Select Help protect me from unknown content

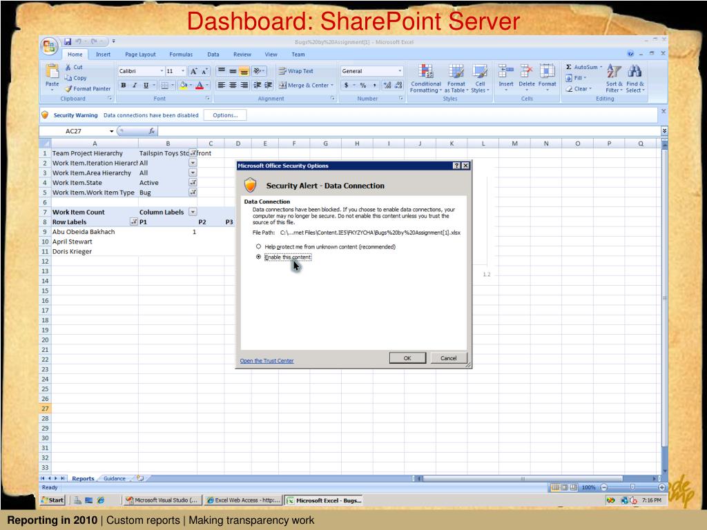(x=258, y=246)
